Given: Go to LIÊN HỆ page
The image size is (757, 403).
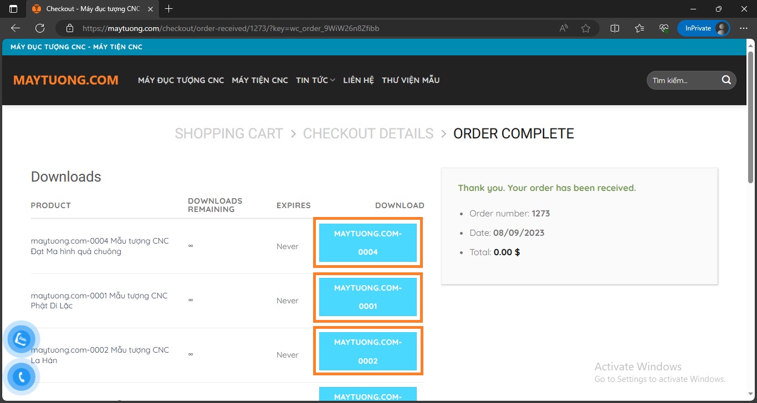Looking at the screenshot, I should coord(359,80).
